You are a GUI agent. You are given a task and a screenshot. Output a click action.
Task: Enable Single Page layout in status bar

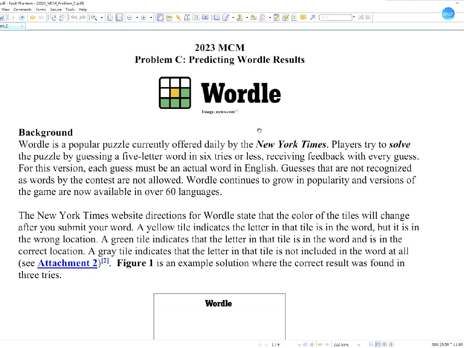pyautogui.click(x=371, y=344)
